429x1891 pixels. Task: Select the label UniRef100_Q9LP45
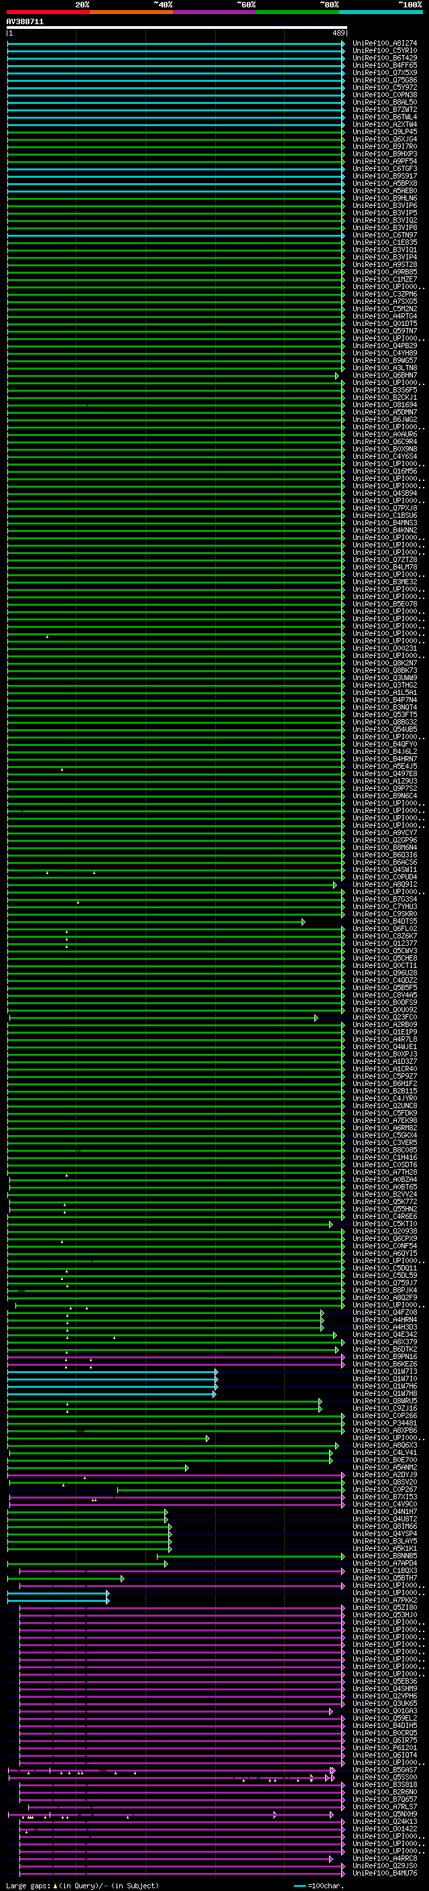(x=385, y=131)
